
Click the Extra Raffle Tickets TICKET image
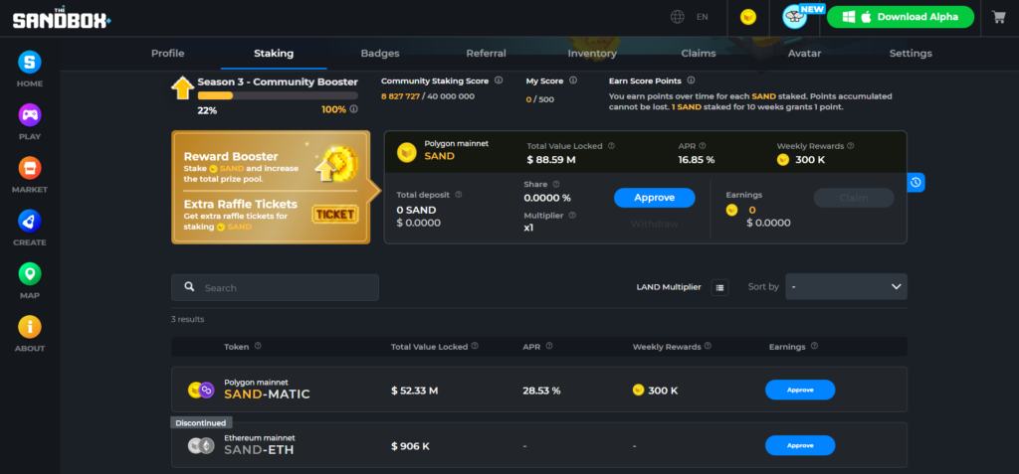(334, 215)
